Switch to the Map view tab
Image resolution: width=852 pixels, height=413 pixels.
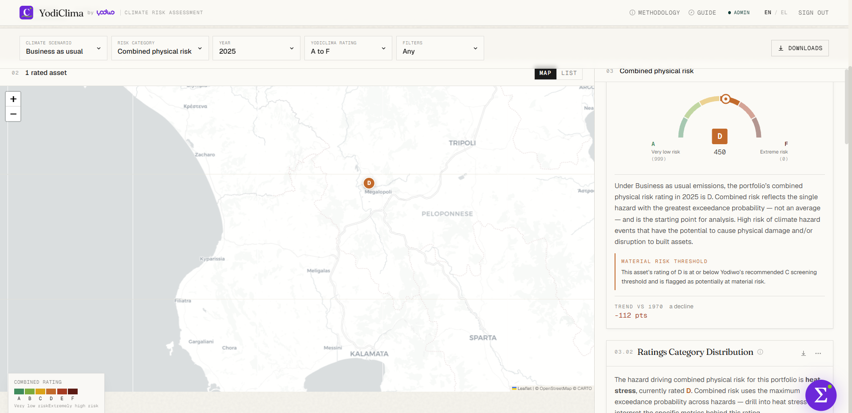pos(545,73)
